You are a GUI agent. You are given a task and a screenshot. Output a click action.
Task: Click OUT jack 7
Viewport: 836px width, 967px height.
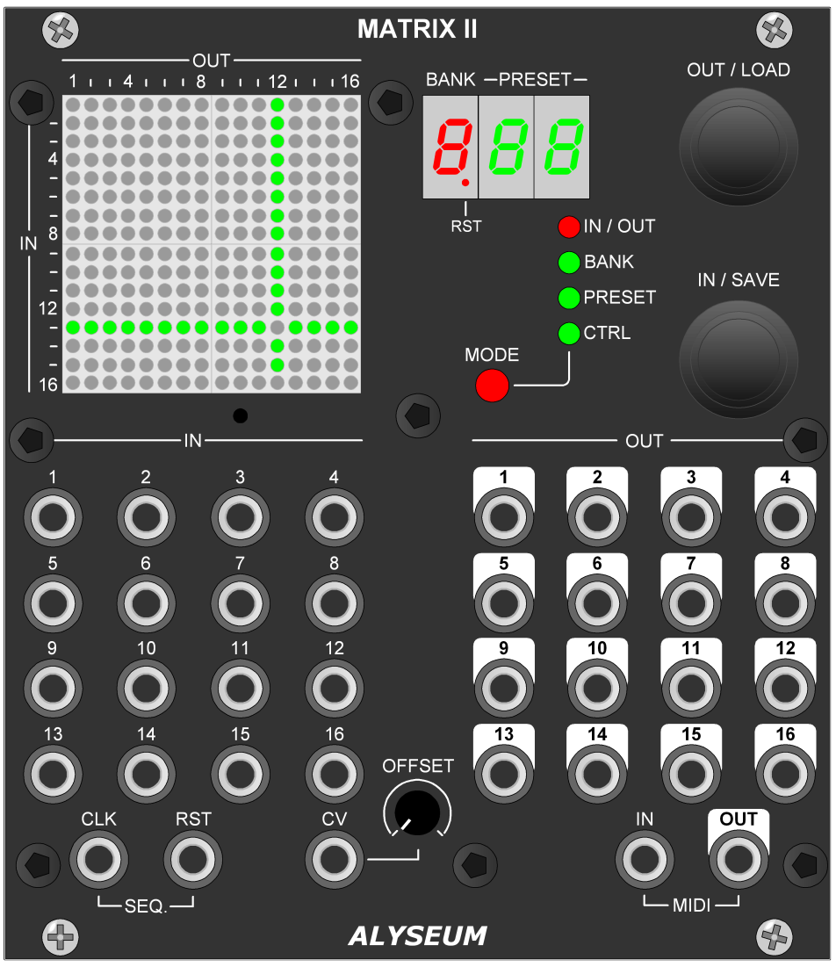point(691,603)
